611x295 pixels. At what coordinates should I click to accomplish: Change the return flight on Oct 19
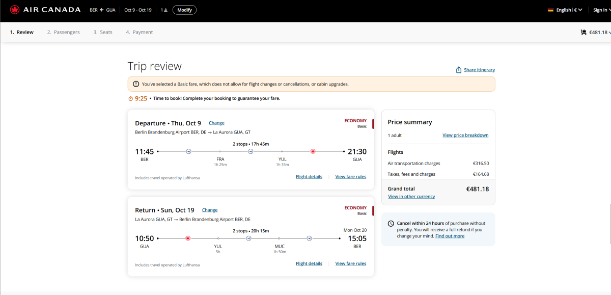[x=210, y=210]
